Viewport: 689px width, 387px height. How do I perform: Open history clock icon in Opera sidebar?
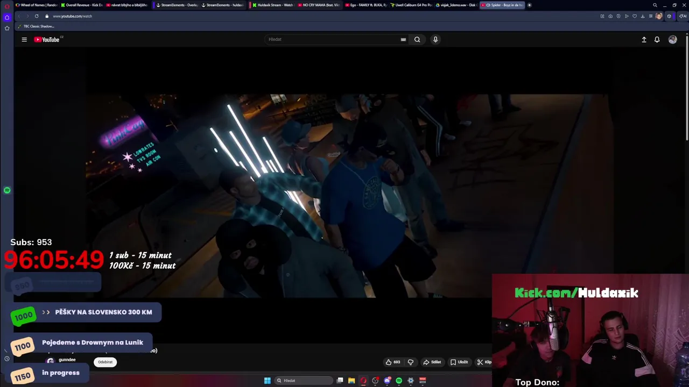(x=7, y=359)
